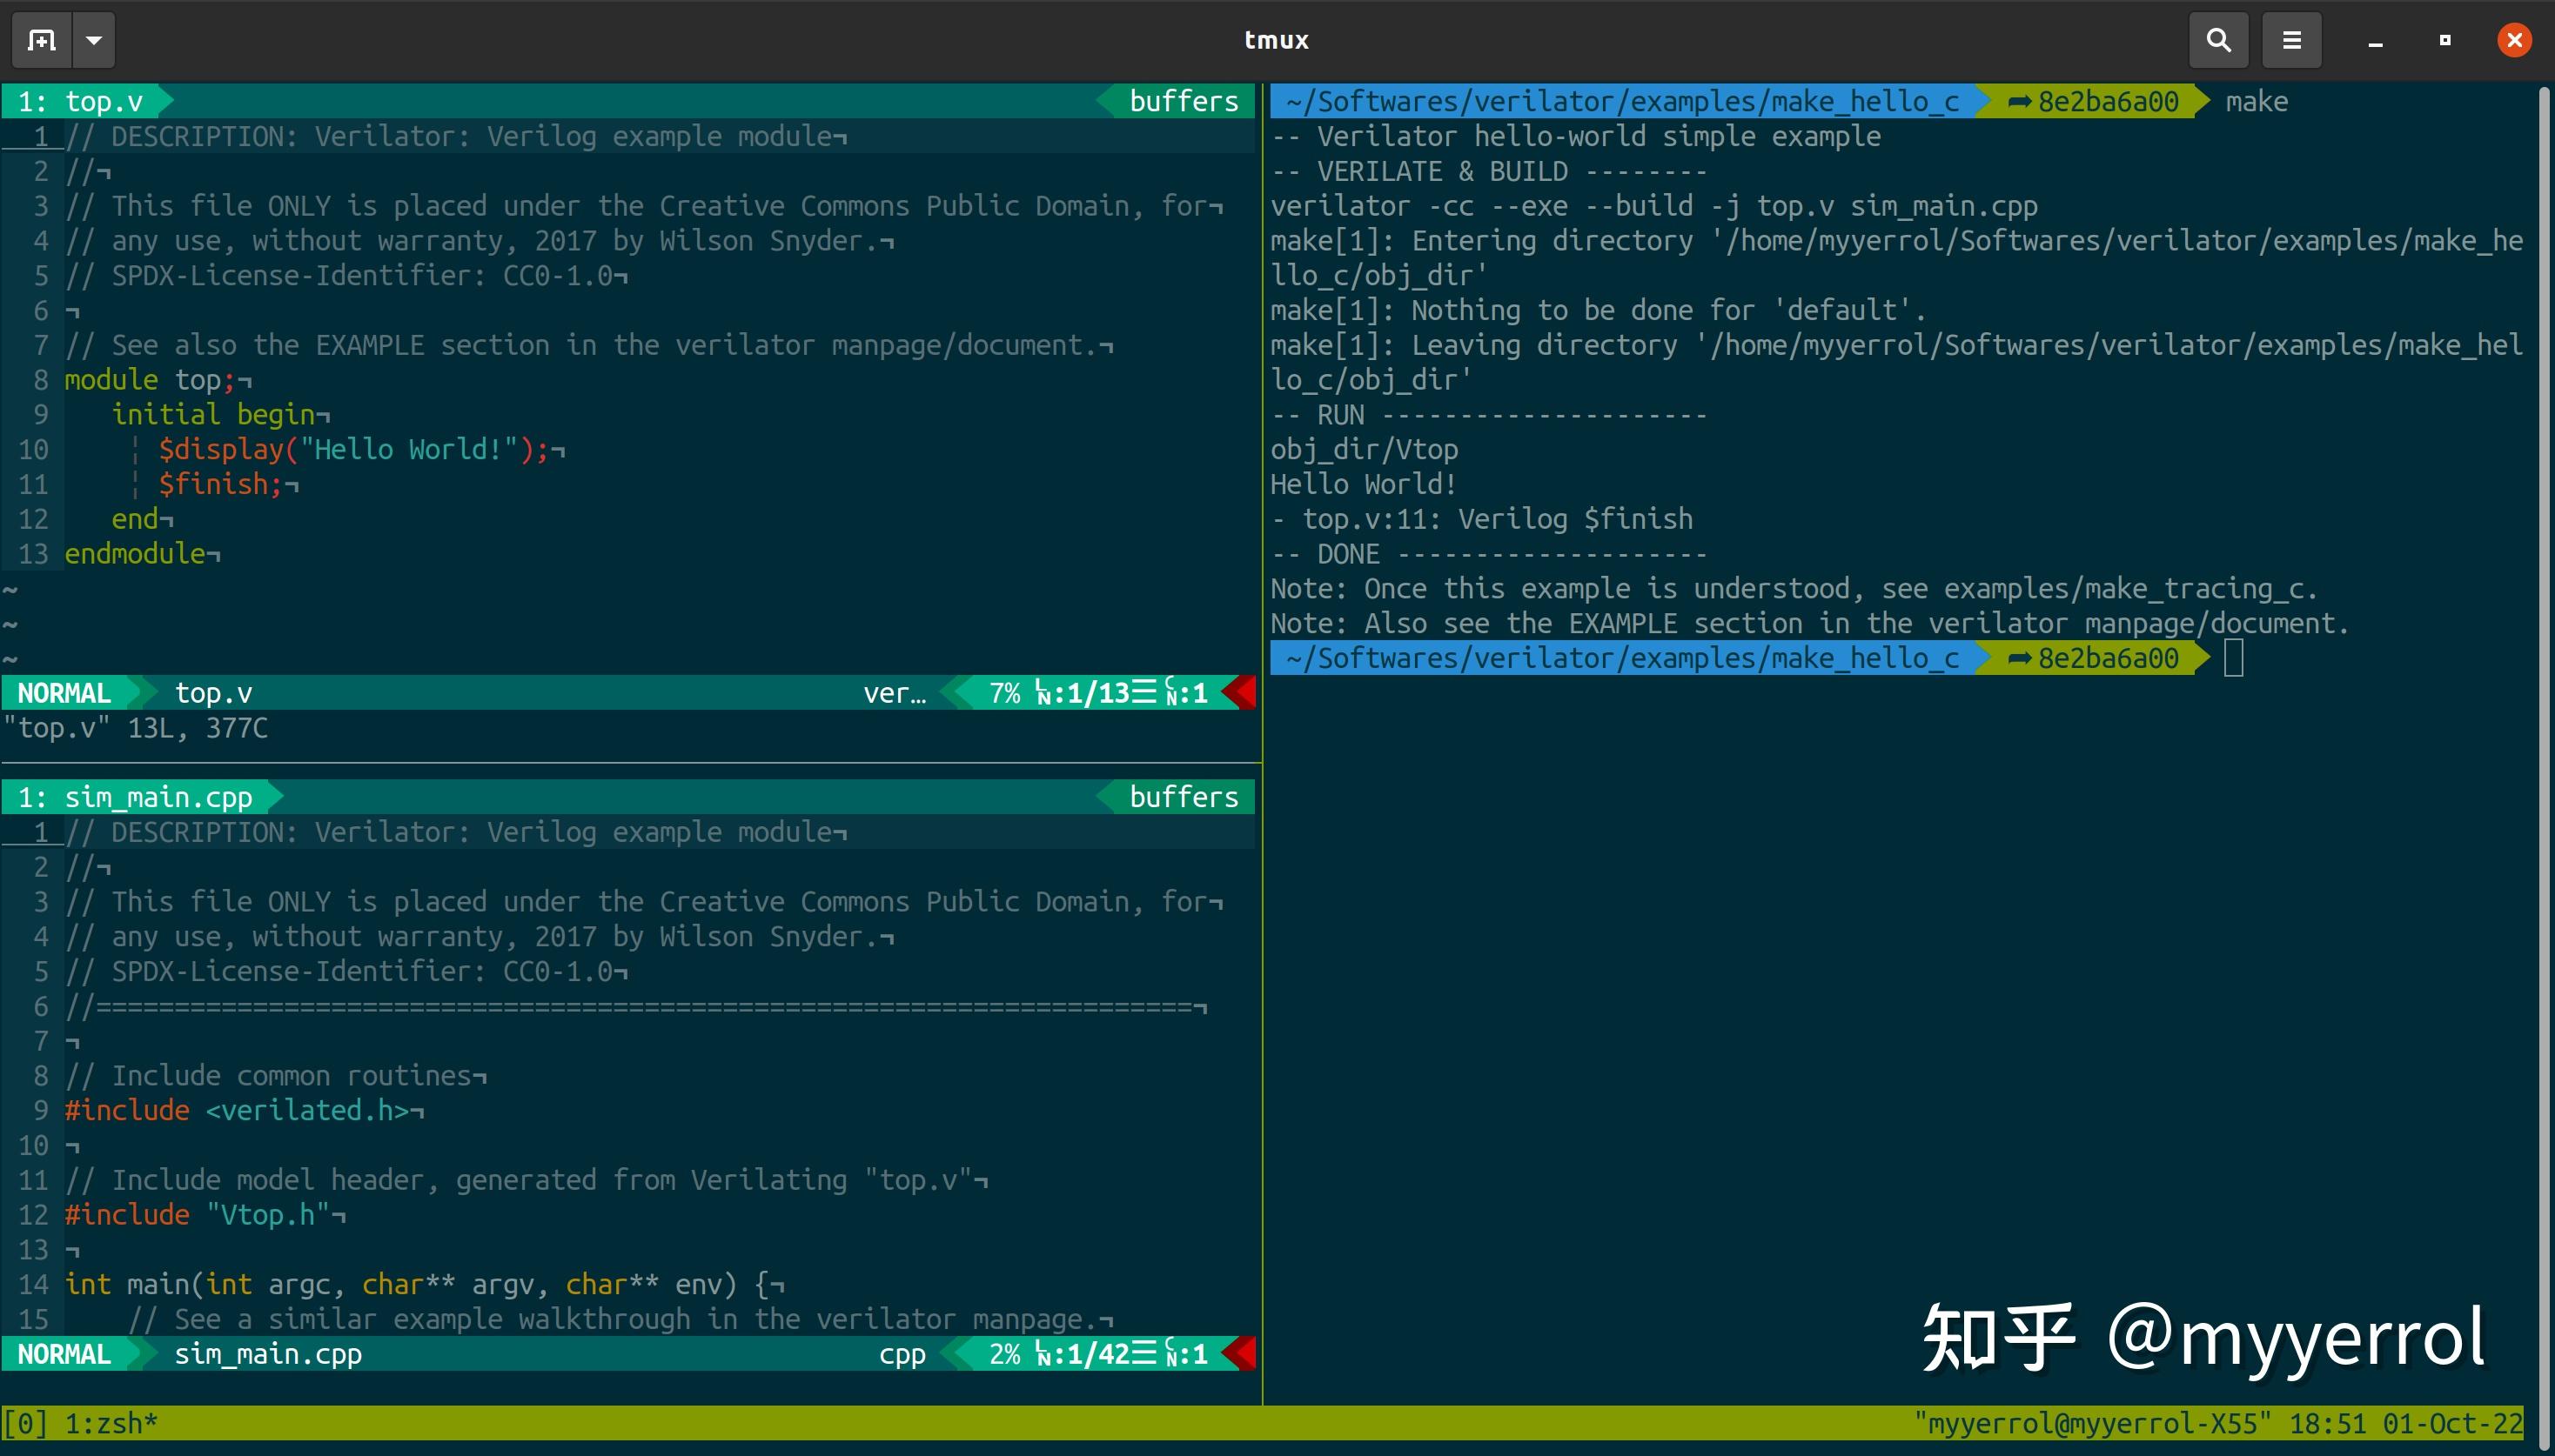The width and height of the screenshot is (2555, 1456).
Task: Click the shell prompt cursor block
Action: 2233,658
